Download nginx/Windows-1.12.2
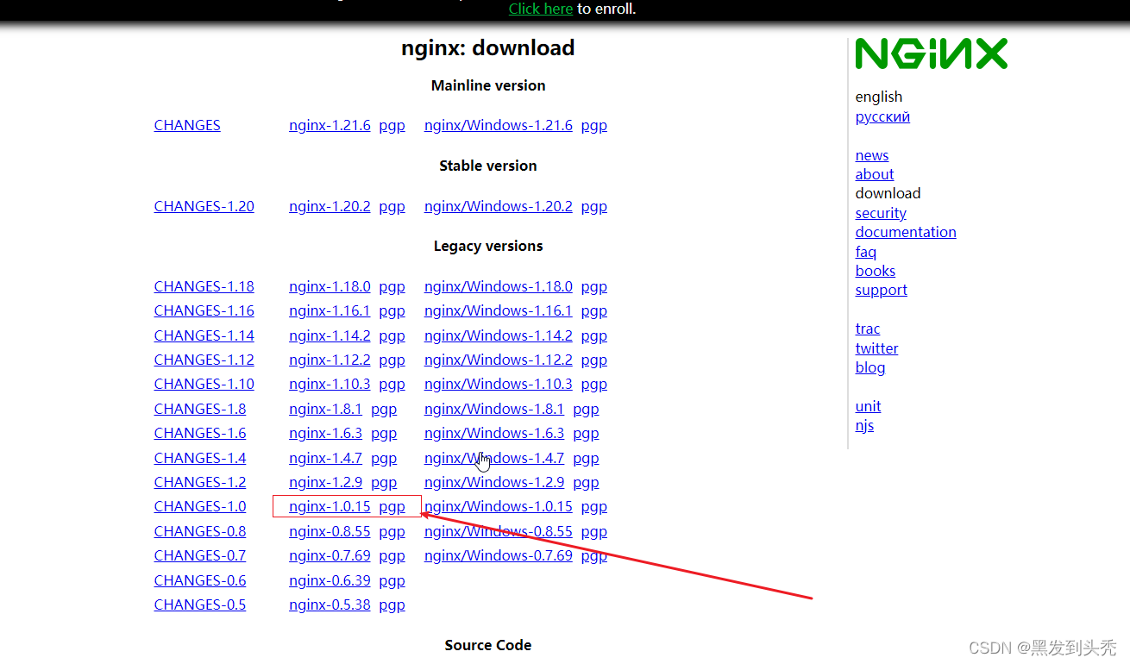The width and height of the screenshot is (1130, 664). (x=499, y=360)
